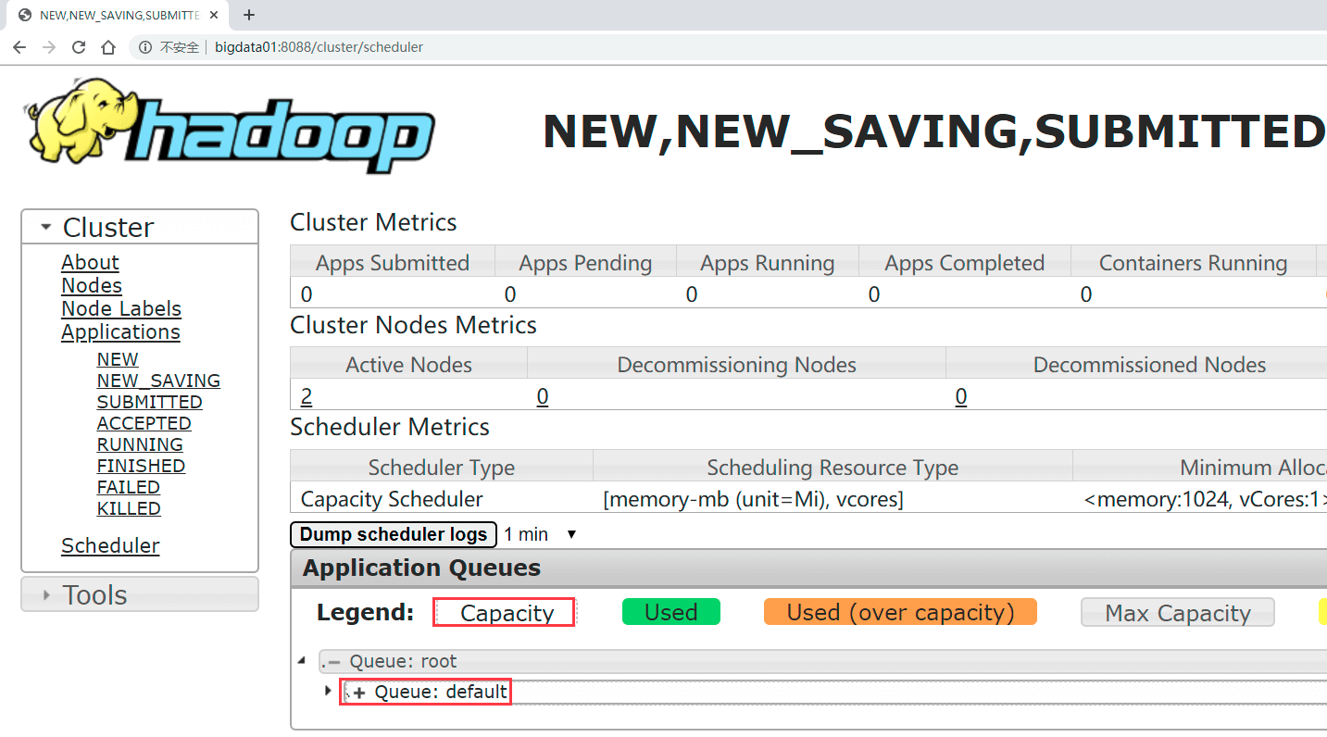Show NEW_SAVING applications
The image size is (1327, 737).
click(x=158, y=381)
